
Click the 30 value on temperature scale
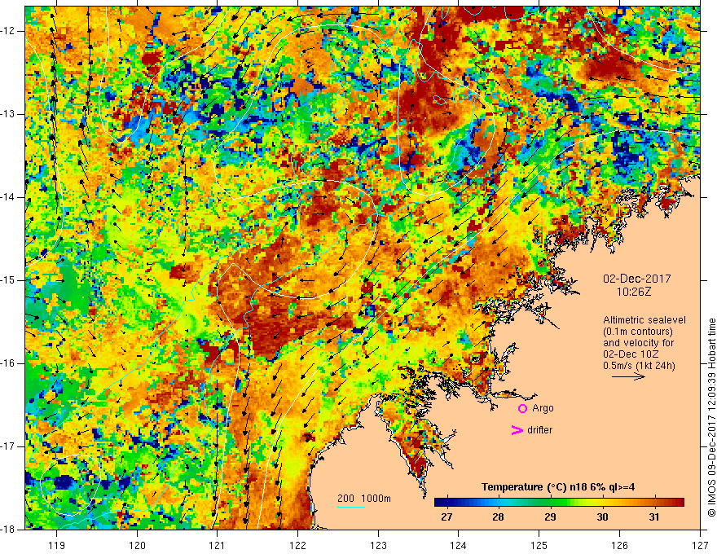(602, 517)
